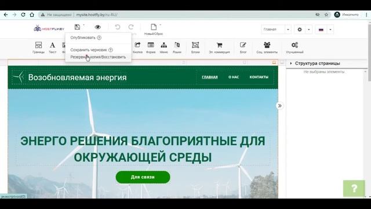371x209 pixels.
Task: Click the О НАС site menu item
Action: click(x=234, y=77)
